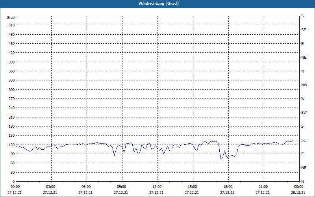Click the N compass label beside the 360 gridline

click(302, 71)
